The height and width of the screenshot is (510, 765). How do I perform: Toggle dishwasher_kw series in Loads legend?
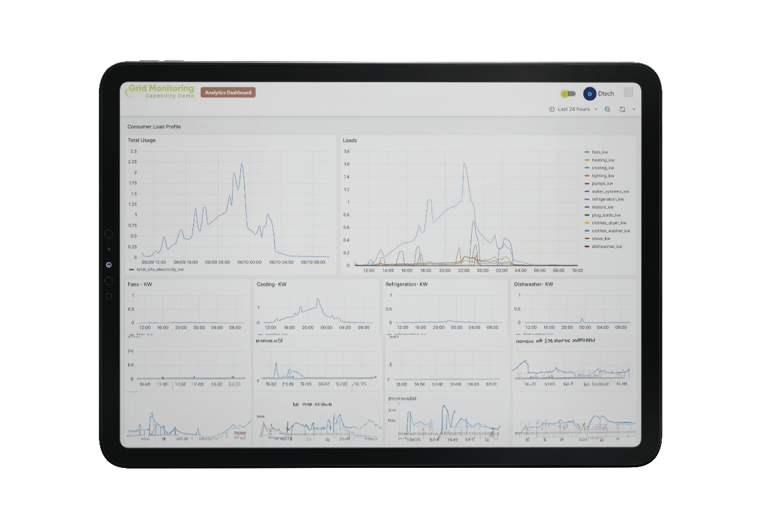[606, 246]
